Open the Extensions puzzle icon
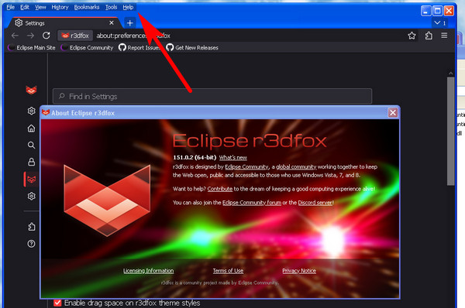465x308 pixels. pyautogui.click(x=429, y=36)
